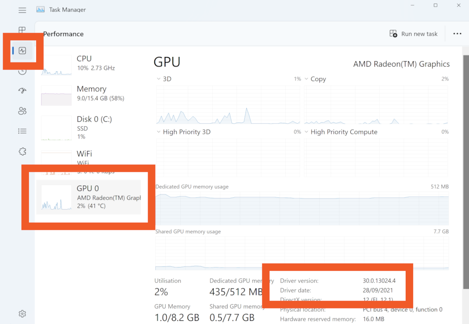Open the App history page icon
Screen dimensions: 469x324
[x=22, y=71]
